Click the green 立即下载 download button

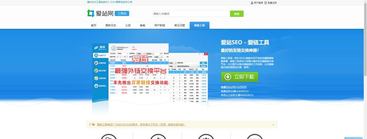coord(240,77)
